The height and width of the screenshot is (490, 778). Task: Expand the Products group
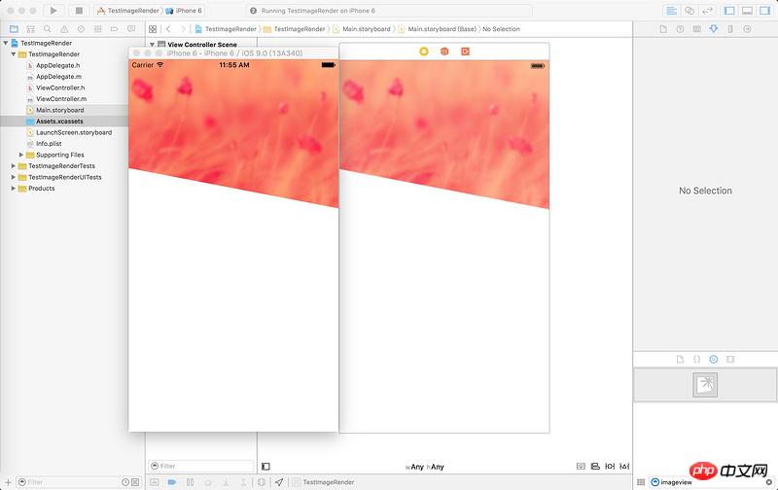[x=14, y=188]
